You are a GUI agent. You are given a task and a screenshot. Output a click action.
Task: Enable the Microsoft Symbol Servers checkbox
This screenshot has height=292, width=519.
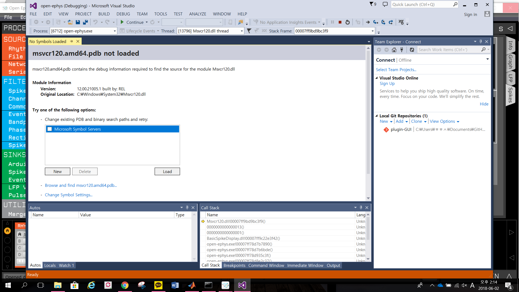pos(49,129)
